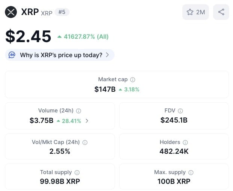Open the share icon button
The width and height of the screenshot is (233, 191).
(x=221, y=12)
